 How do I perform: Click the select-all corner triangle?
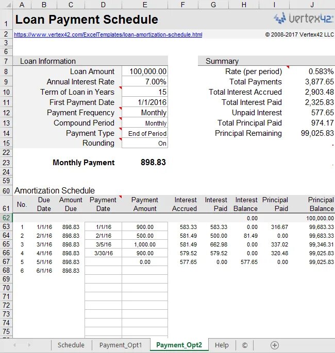click(8, 5)
